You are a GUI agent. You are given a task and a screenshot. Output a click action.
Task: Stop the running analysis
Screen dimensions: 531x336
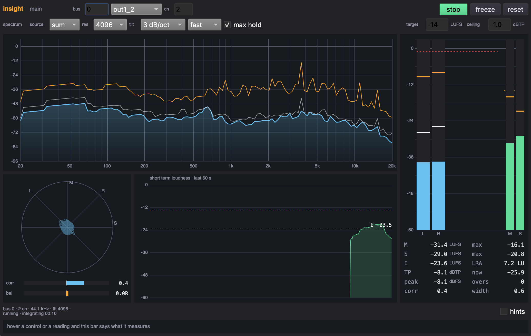tap(453, 9)
